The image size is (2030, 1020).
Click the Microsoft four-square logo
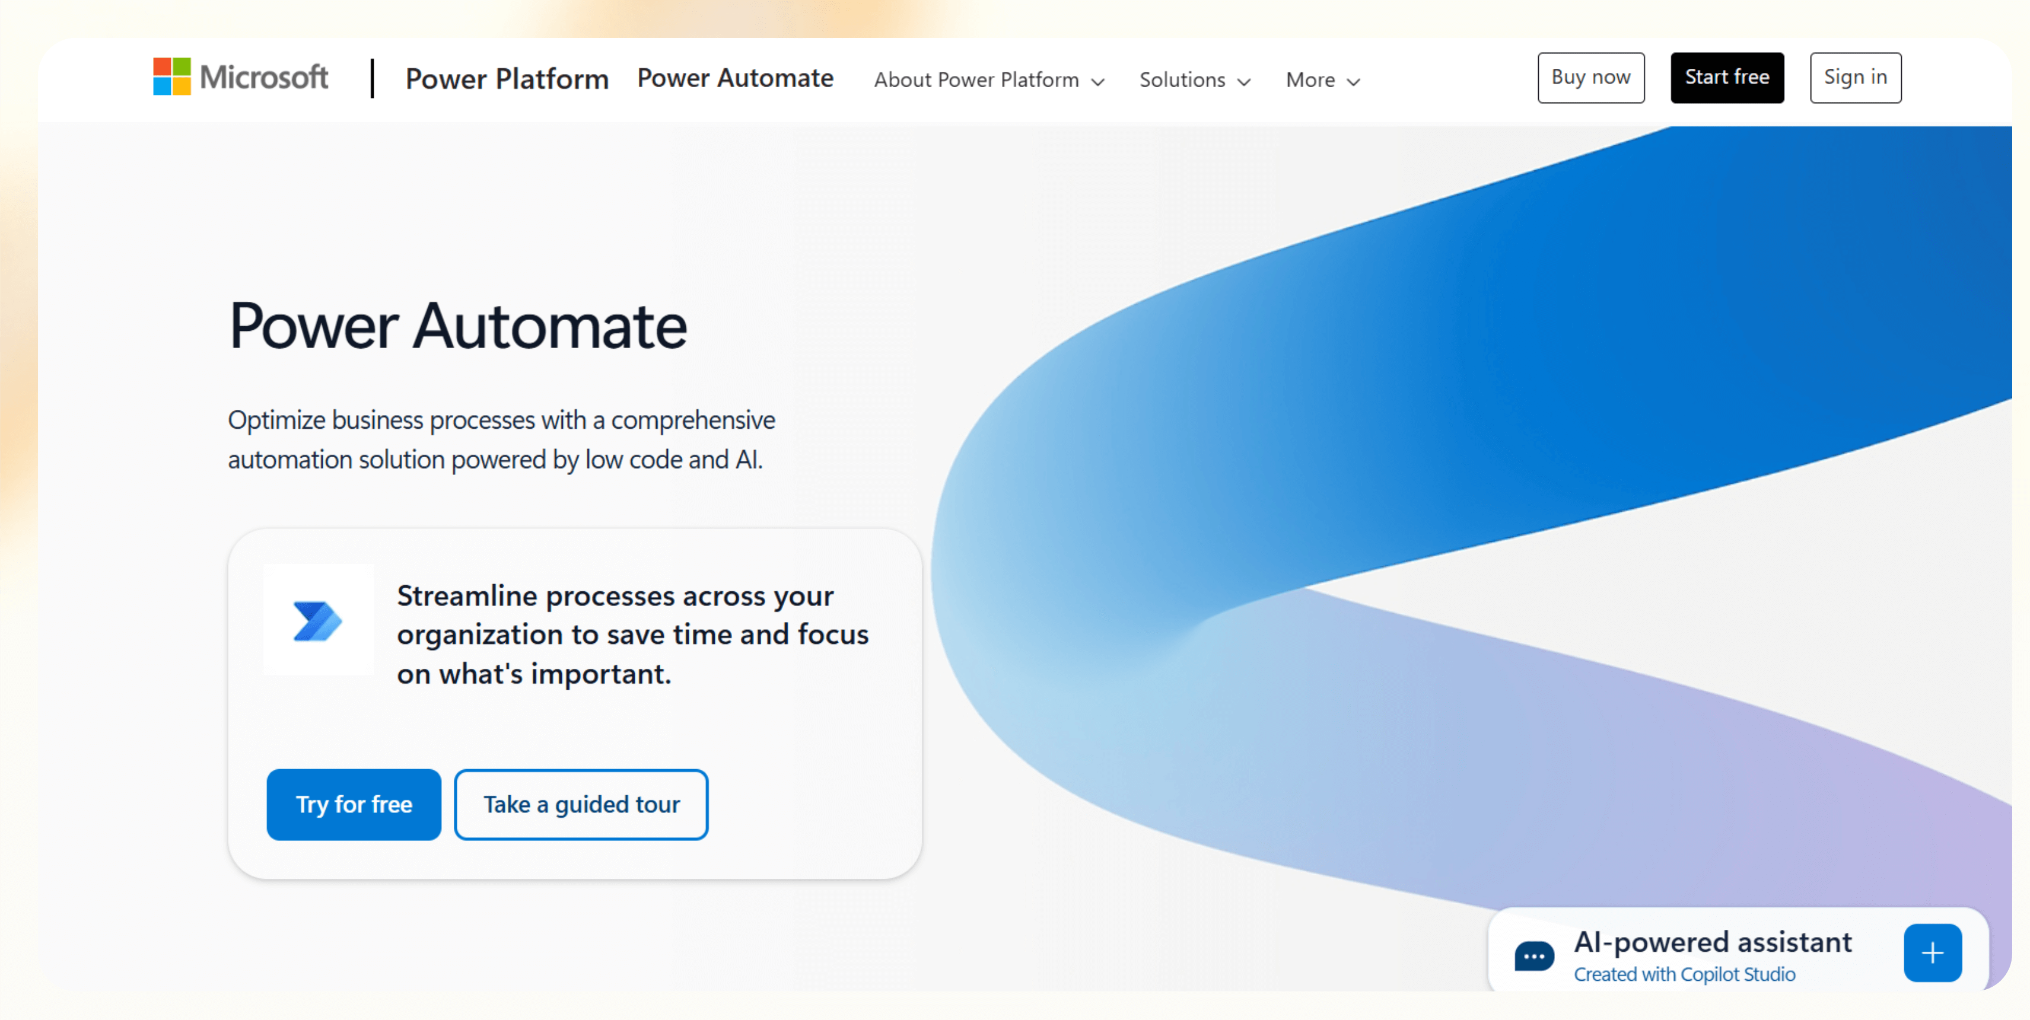click(172, 76)
